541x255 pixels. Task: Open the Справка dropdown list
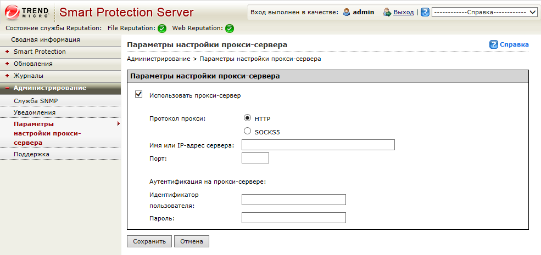click(x=484, y=12)
